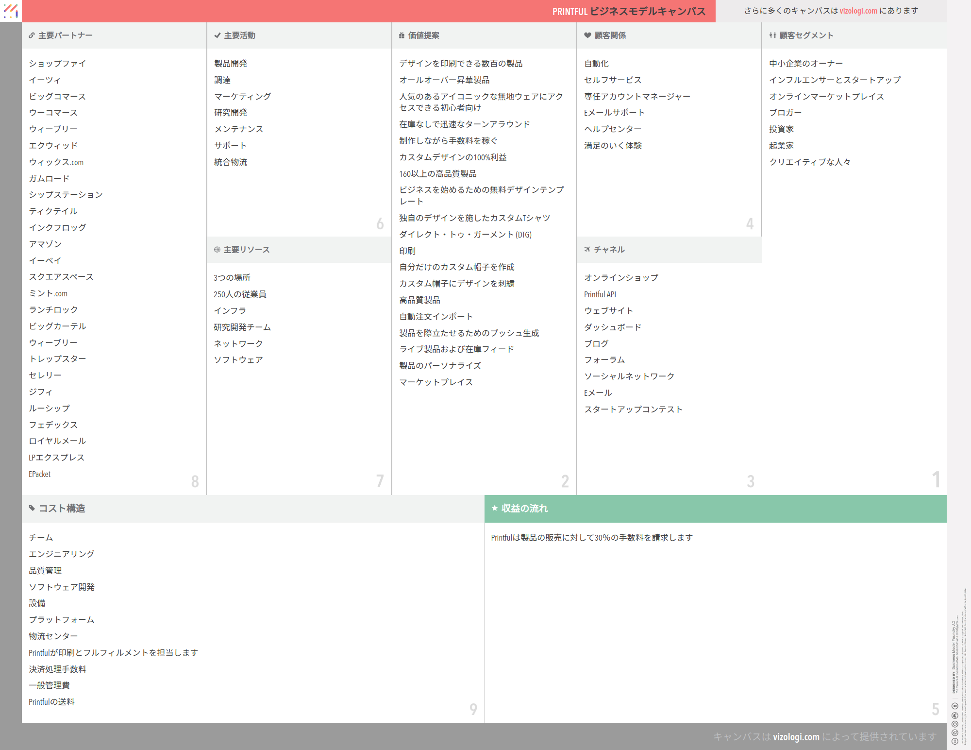Click the star icon beside 収益の流れ

click(495, 509)
